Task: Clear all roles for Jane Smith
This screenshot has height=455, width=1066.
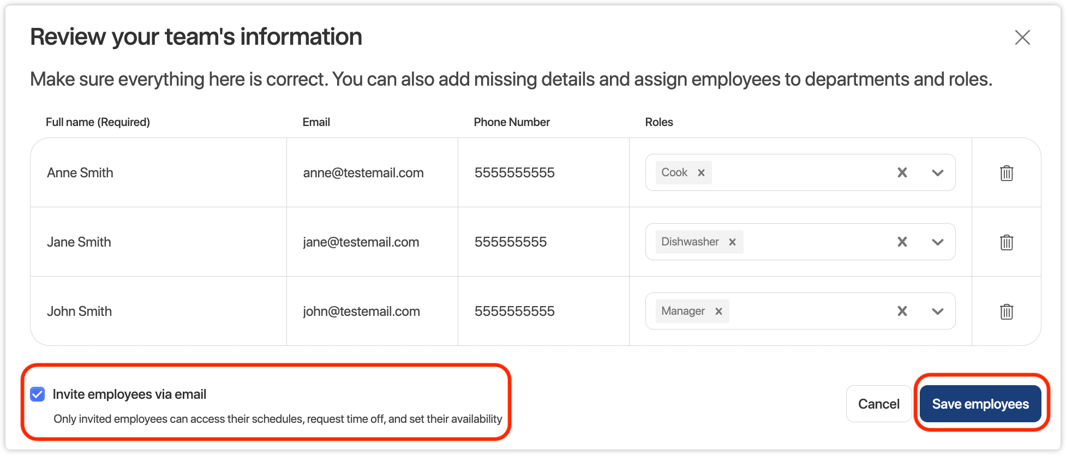Action: 902,242
